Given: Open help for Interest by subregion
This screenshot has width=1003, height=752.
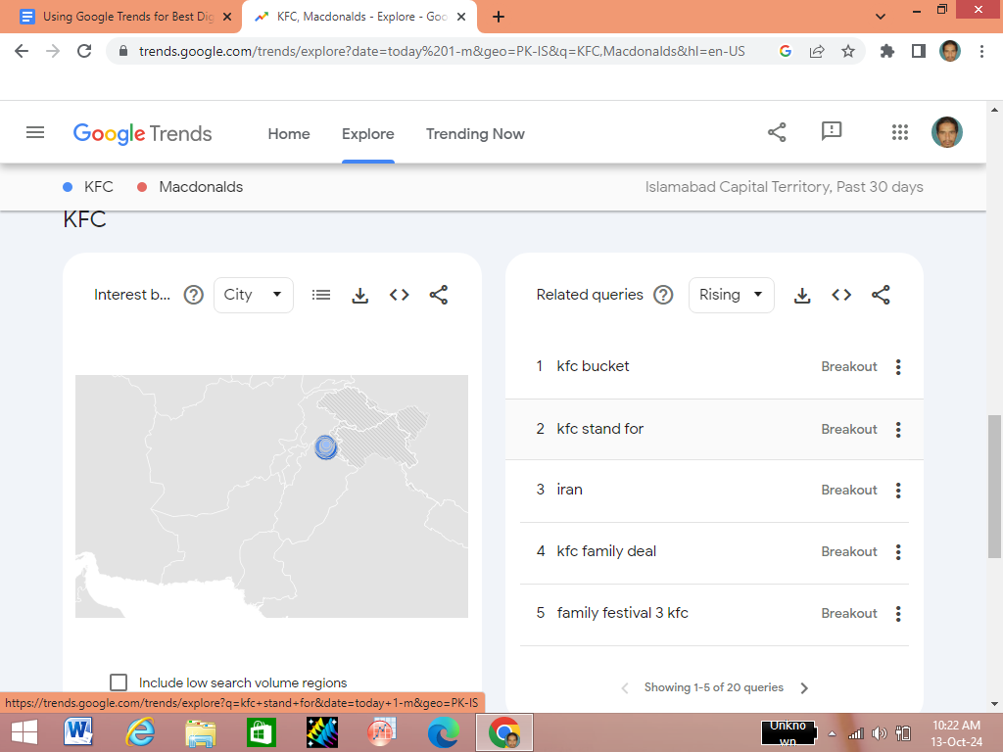Looking at the screenshot, I should point(193,295).
